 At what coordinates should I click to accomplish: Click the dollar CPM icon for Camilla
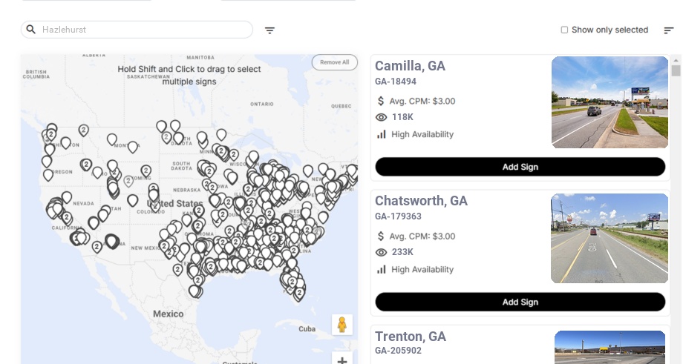[382, 101]
